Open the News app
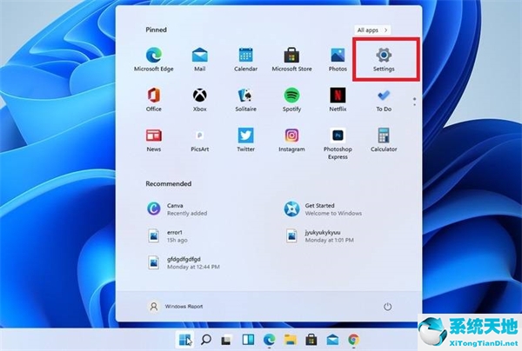Viewport: 522px width, 351px height. pos(153,140)
